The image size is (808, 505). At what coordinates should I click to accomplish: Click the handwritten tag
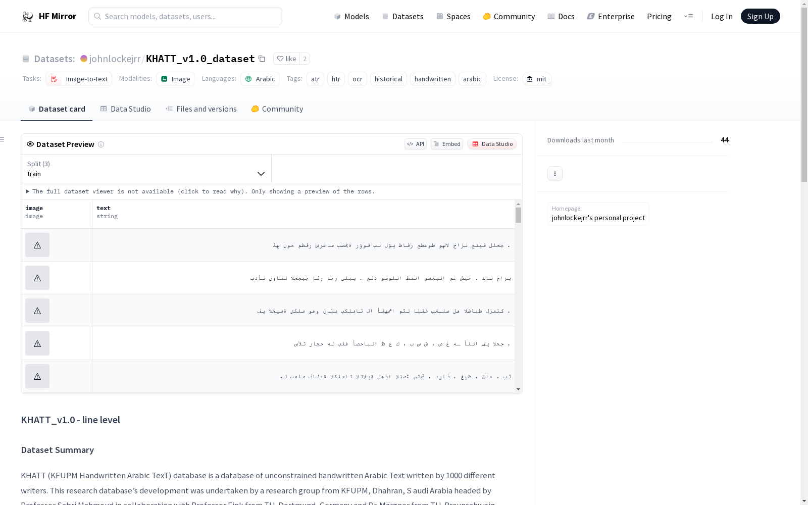433,79
